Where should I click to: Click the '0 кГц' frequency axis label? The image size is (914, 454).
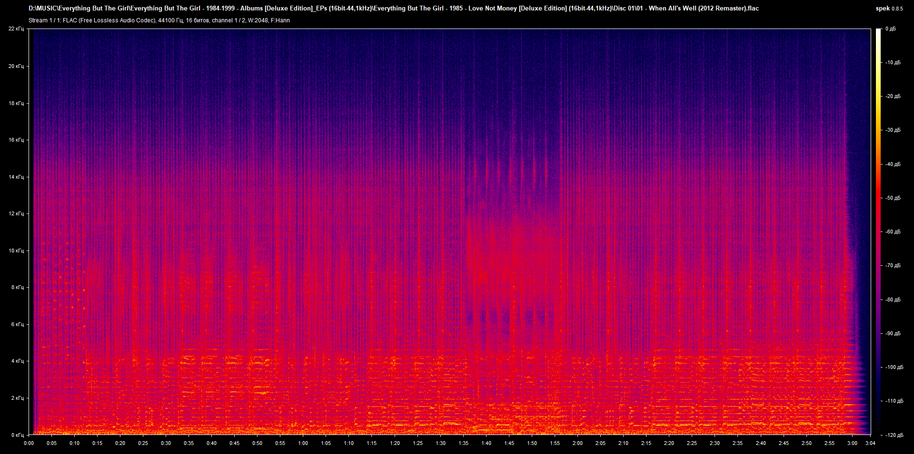[x=18, y=435]
